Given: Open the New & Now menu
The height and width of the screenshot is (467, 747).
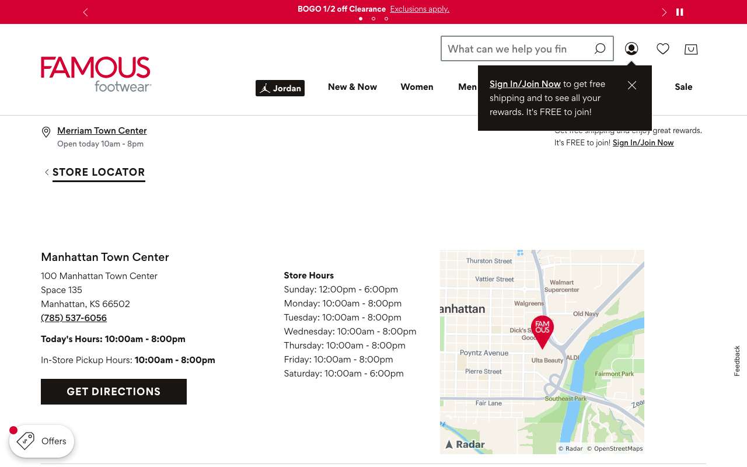Looking at the screenshot, I should pyautogui.click(x=352, y=87).
